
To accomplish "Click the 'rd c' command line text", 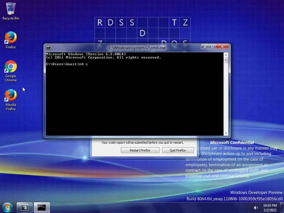I will pos(83,64).
